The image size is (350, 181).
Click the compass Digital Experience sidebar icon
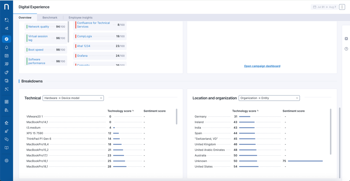(7, 39)
